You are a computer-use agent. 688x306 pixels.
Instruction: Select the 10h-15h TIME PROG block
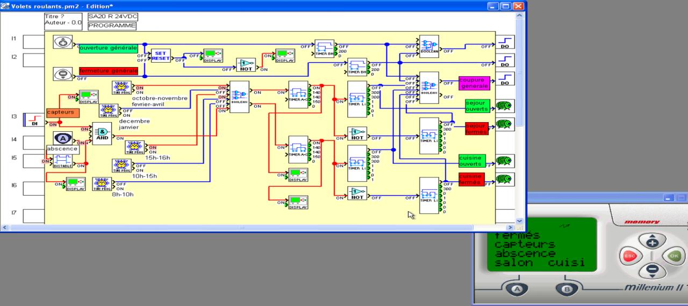click(x=122, y=166)
